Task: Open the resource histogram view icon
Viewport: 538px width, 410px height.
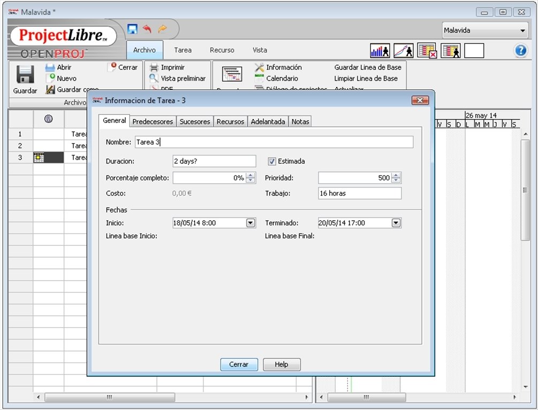Action: (380, 51)
